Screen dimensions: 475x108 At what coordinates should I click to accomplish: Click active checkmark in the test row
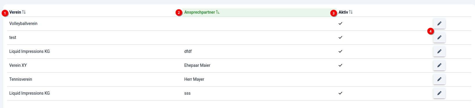[340, 37]
